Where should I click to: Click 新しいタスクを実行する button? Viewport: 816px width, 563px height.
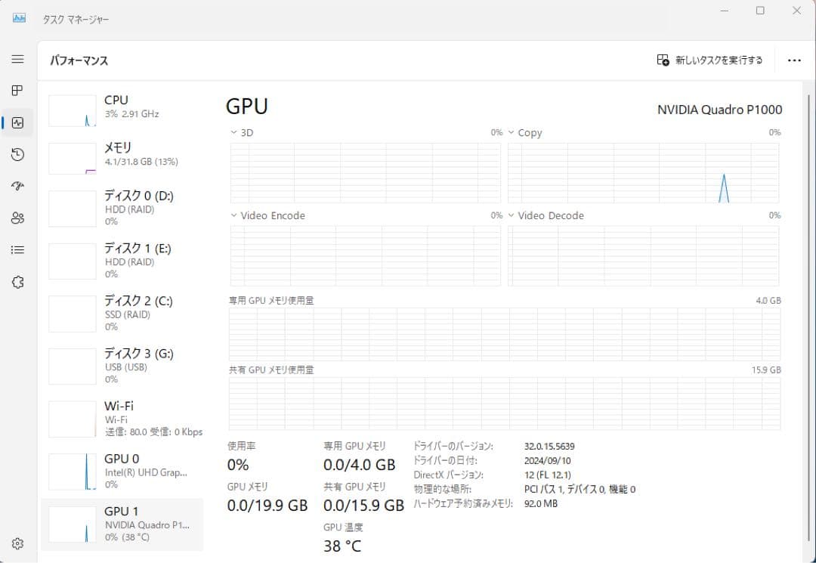(x=709, y=60)
